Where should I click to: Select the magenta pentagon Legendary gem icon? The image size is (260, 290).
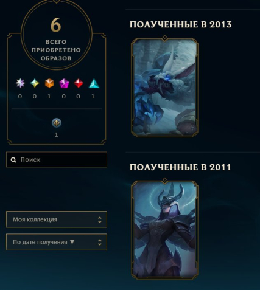[x=64, y=83]
